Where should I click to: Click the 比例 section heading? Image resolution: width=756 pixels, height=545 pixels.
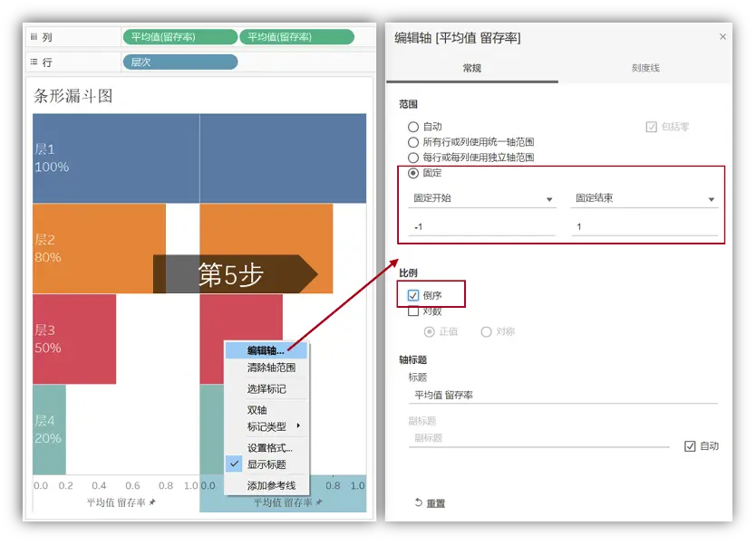[408, 273]
